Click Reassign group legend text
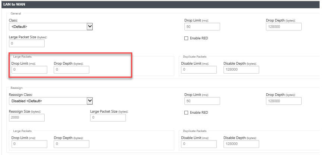 coord(16,88)
